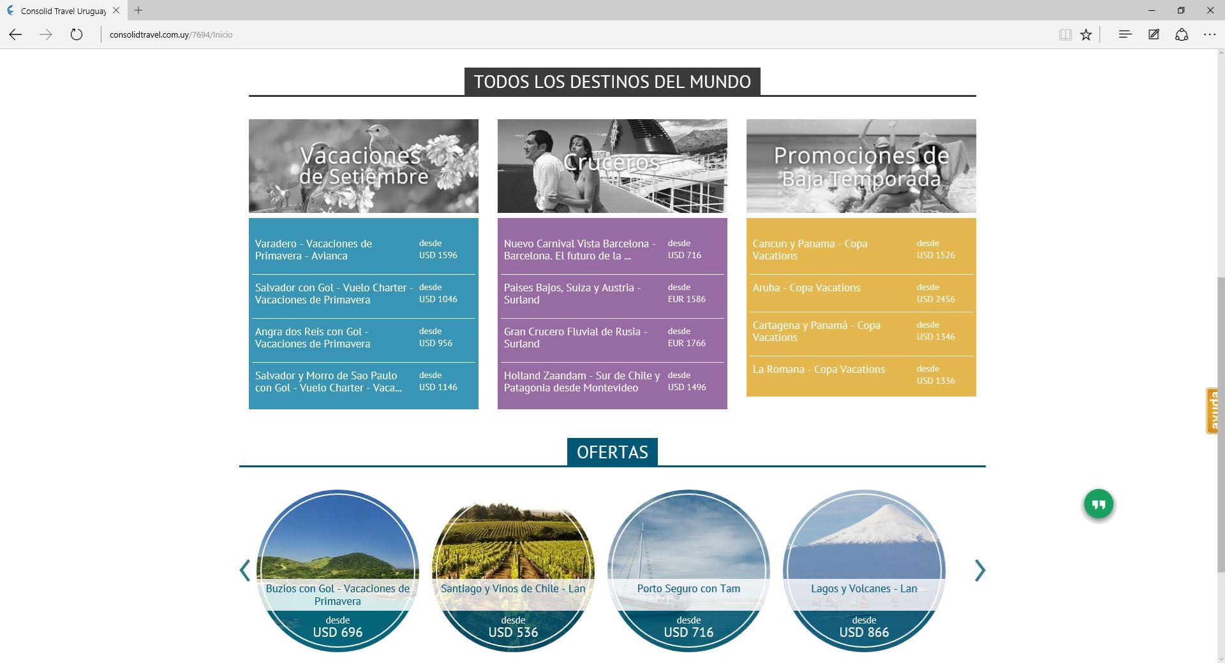Add page to favorites with star icon
Viewport: 1225px width, 663px height.
click(x=1086, y=35)
